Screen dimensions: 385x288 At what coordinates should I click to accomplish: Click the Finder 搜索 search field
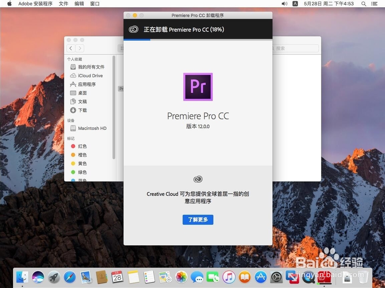point(296,48)
